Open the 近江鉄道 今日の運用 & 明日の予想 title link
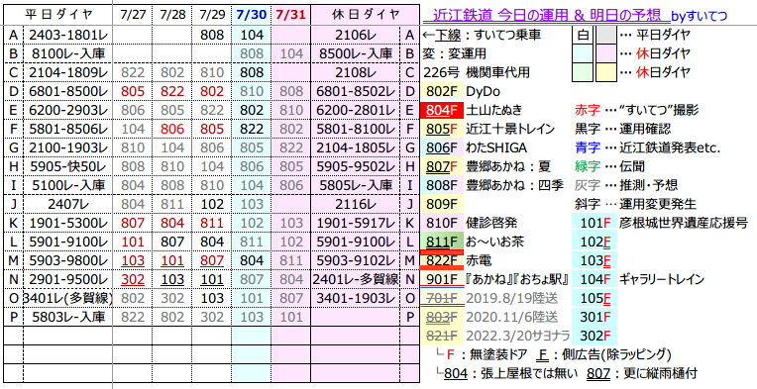The width and height of the screenshot is (757, 389). pyautogui.click(x=546, y=15)
